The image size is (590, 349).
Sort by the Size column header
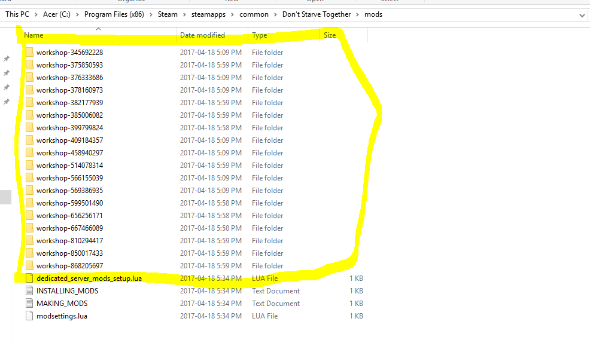[330, 35]
